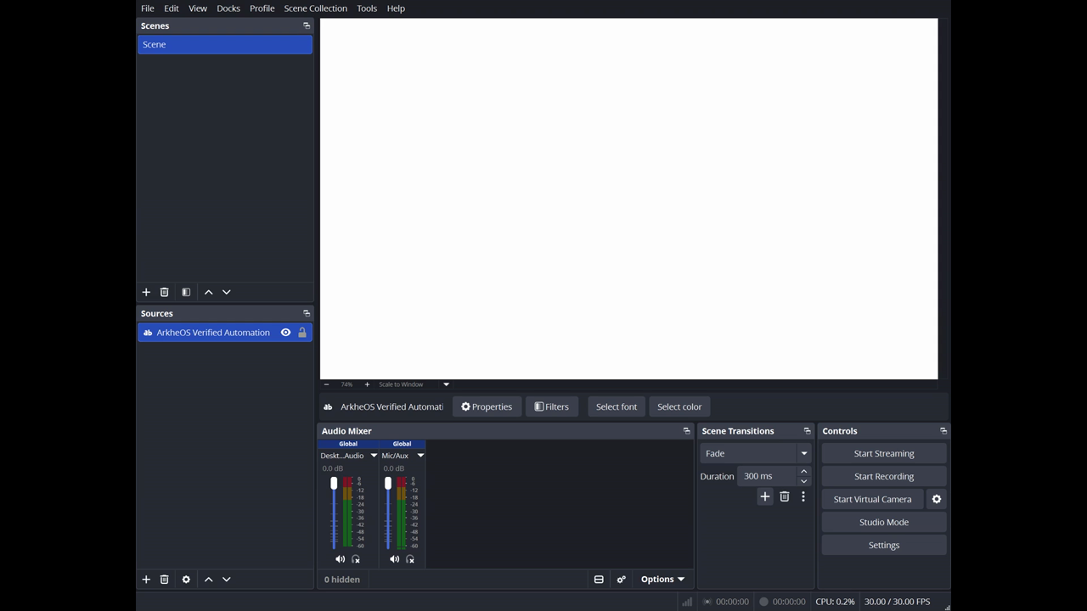Screen dimensions: 1087x611
Task: Float the Audio Mixer dock icon
Action: coord(687,431)
